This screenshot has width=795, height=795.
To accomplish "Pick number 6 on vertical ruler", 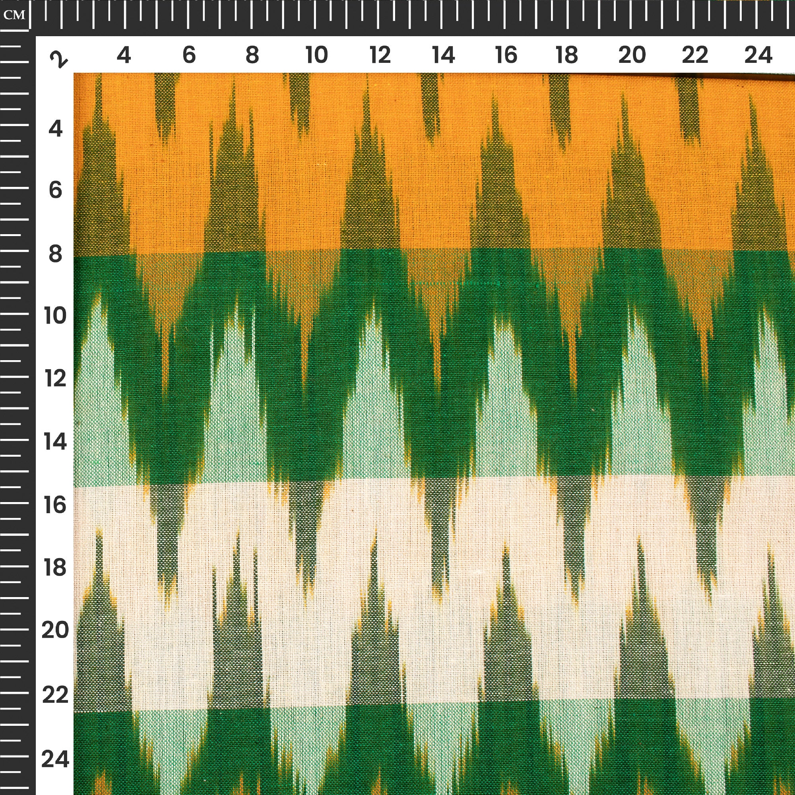I will 56,190.
